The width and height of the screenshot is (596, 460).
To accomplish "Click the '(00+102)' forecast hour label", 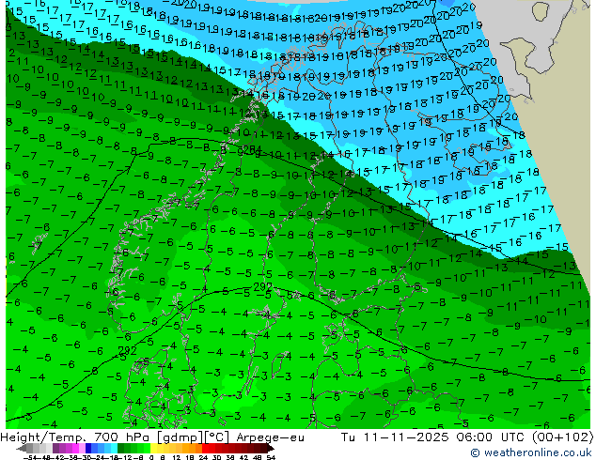I will coord(565,437).
